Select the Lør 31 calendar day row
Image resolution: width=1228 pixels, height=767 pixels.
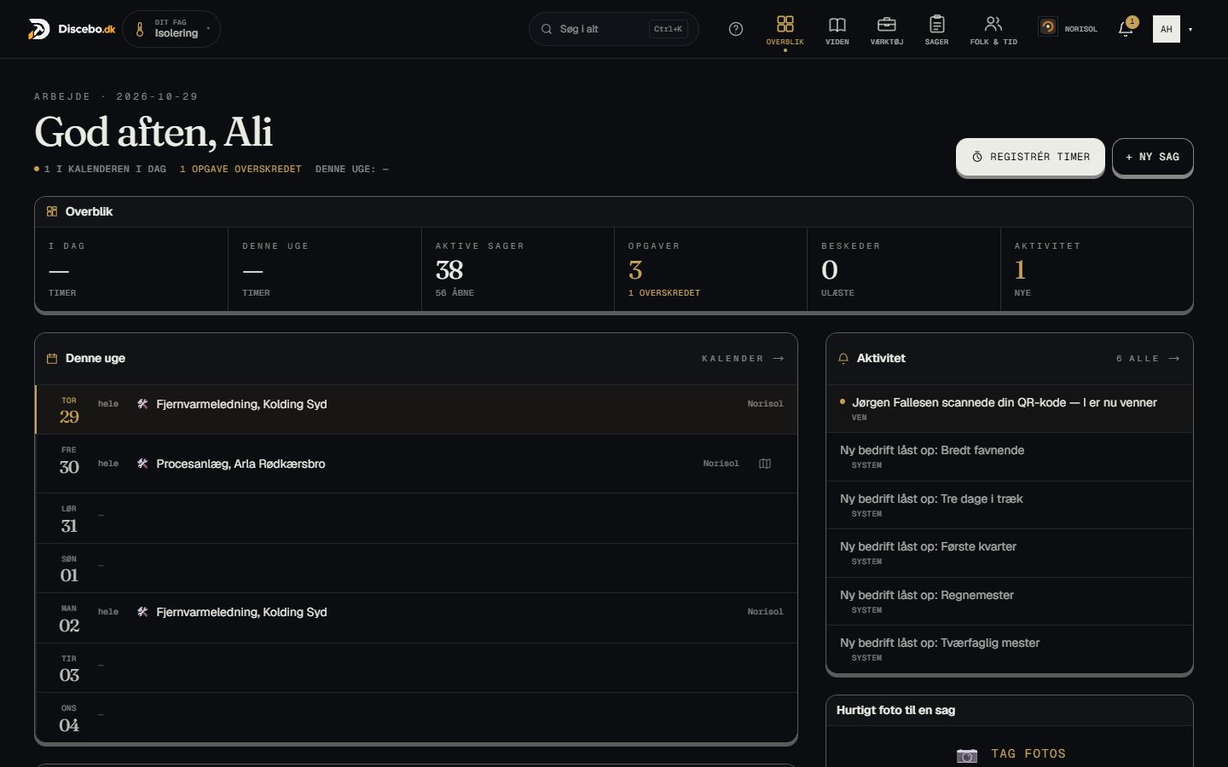[x=416, y=518]
